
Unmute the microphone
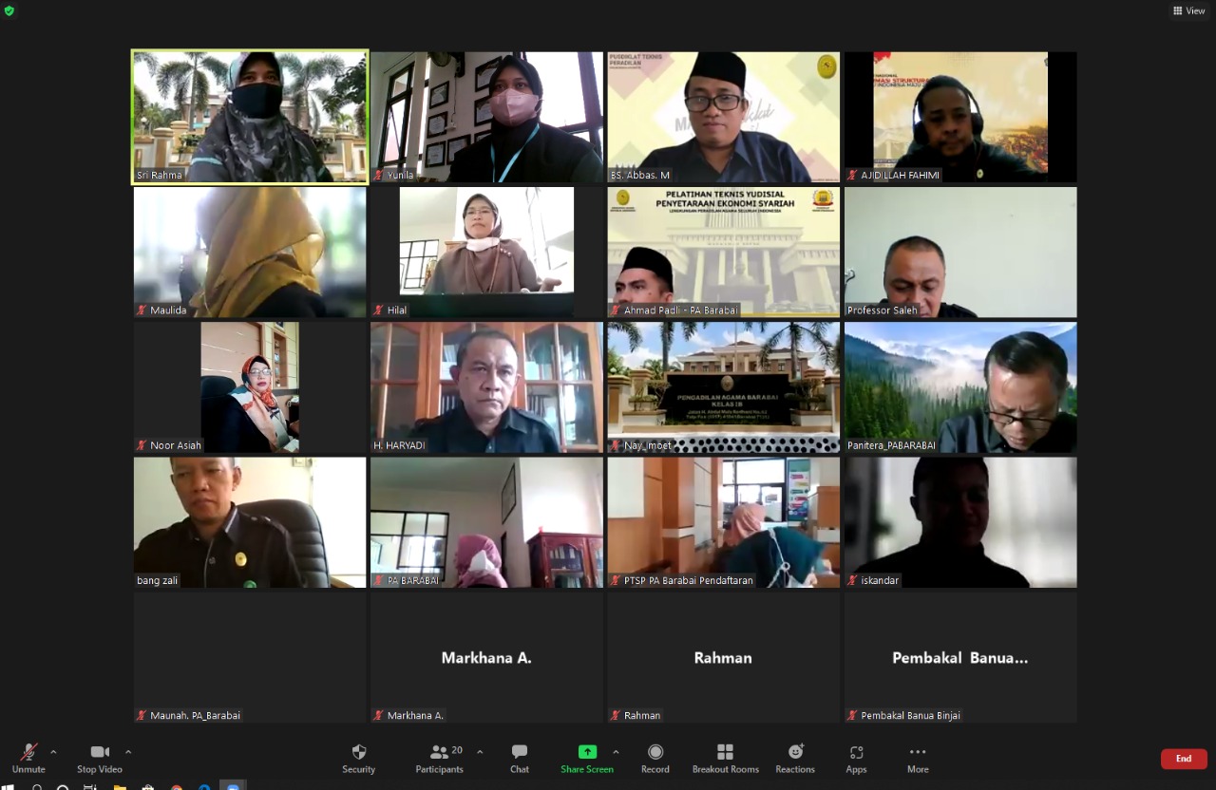click(x=28, y=757)
